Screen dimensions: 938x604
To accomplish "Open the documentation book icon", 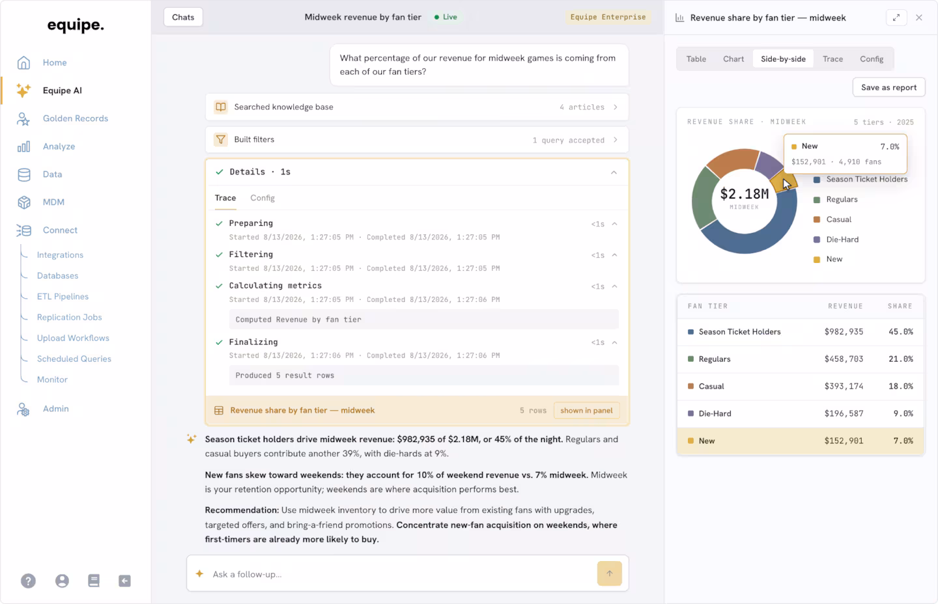I will tap(94, 581).
